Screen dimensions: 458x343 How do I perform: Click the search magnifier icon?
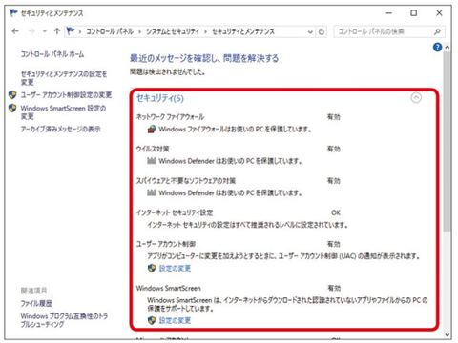[x=437, y=31]
